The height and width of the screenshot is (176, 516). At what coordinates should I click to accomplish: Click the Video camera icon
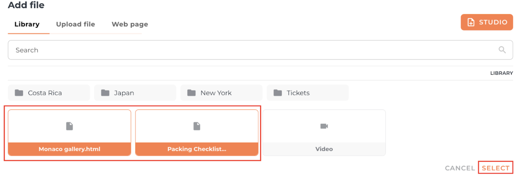[324, 126]
